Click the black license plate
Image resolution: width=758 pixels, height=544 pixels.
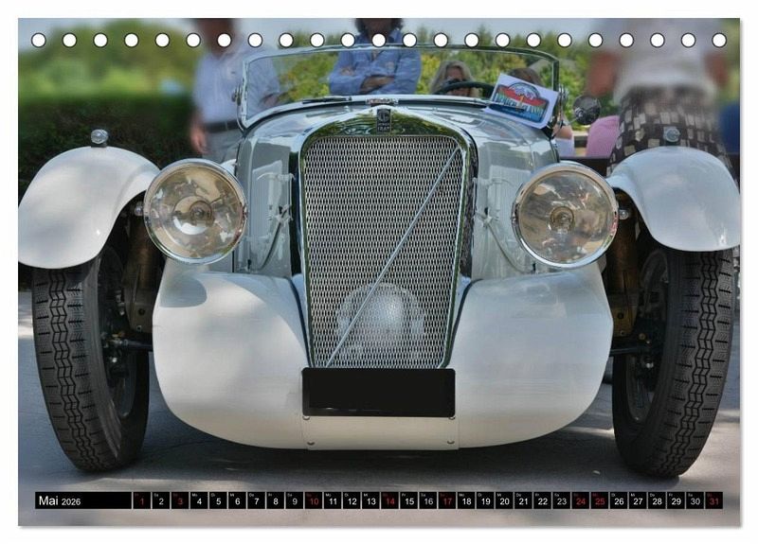378,393
